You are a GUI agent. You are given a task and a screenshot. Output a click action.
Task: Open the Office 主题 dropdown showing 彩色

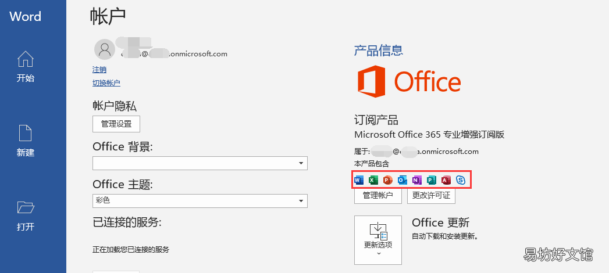(200, 201)
